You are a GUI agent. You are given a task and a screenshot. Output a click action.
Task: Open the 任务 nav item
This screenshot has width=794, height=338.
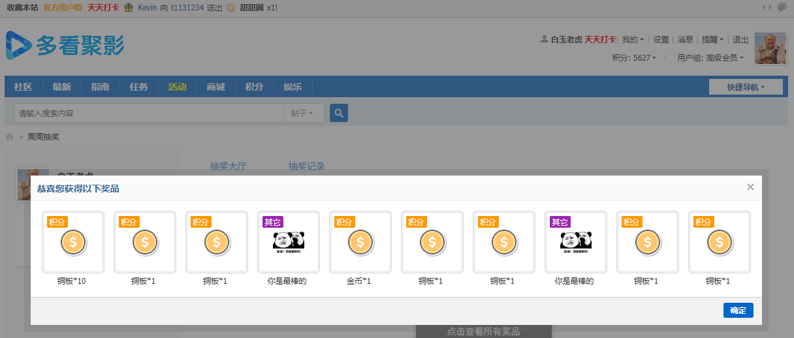point(138,87)
